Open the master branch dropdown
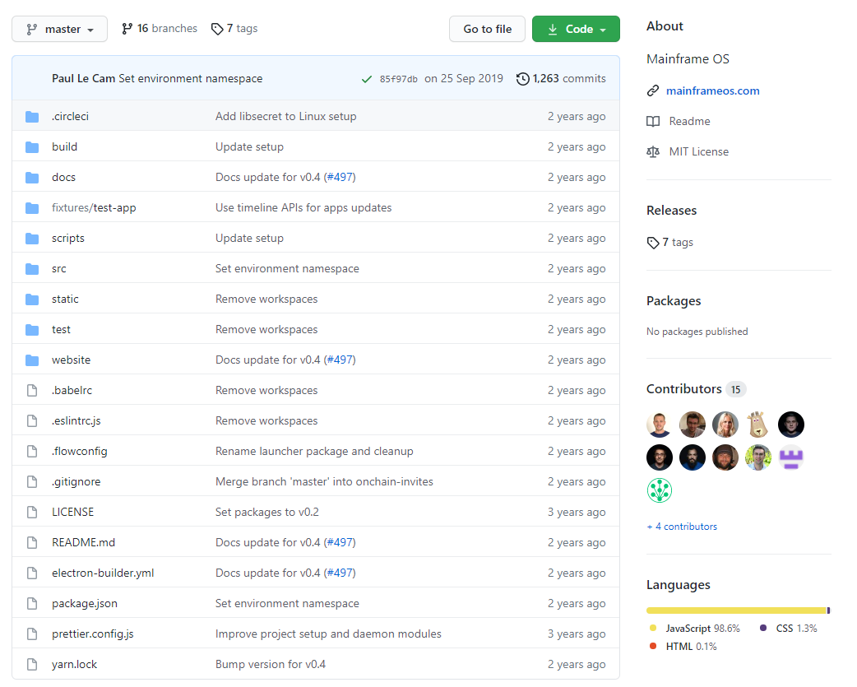 pos(59,29)
